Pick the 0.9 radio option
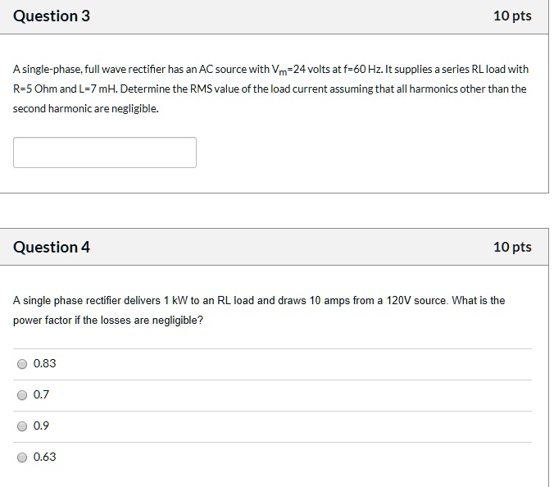The width and height of the screenshot is (554, 487). click(22, 426)
